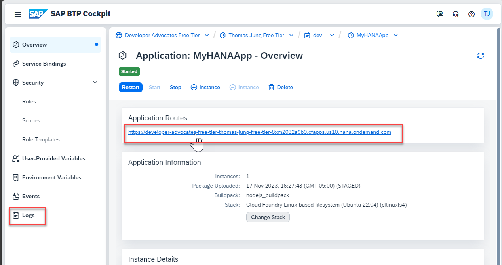The height and width of the screenshot is (265, 502).
Task: Open Roles under Security
Action: point(29,101)
